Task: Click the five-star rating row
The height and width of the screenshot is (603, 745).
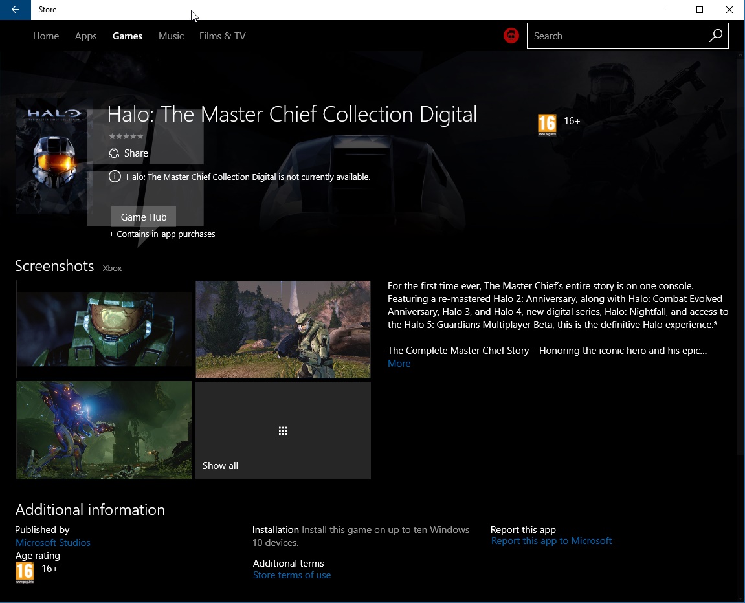Action: click(126, 137)
